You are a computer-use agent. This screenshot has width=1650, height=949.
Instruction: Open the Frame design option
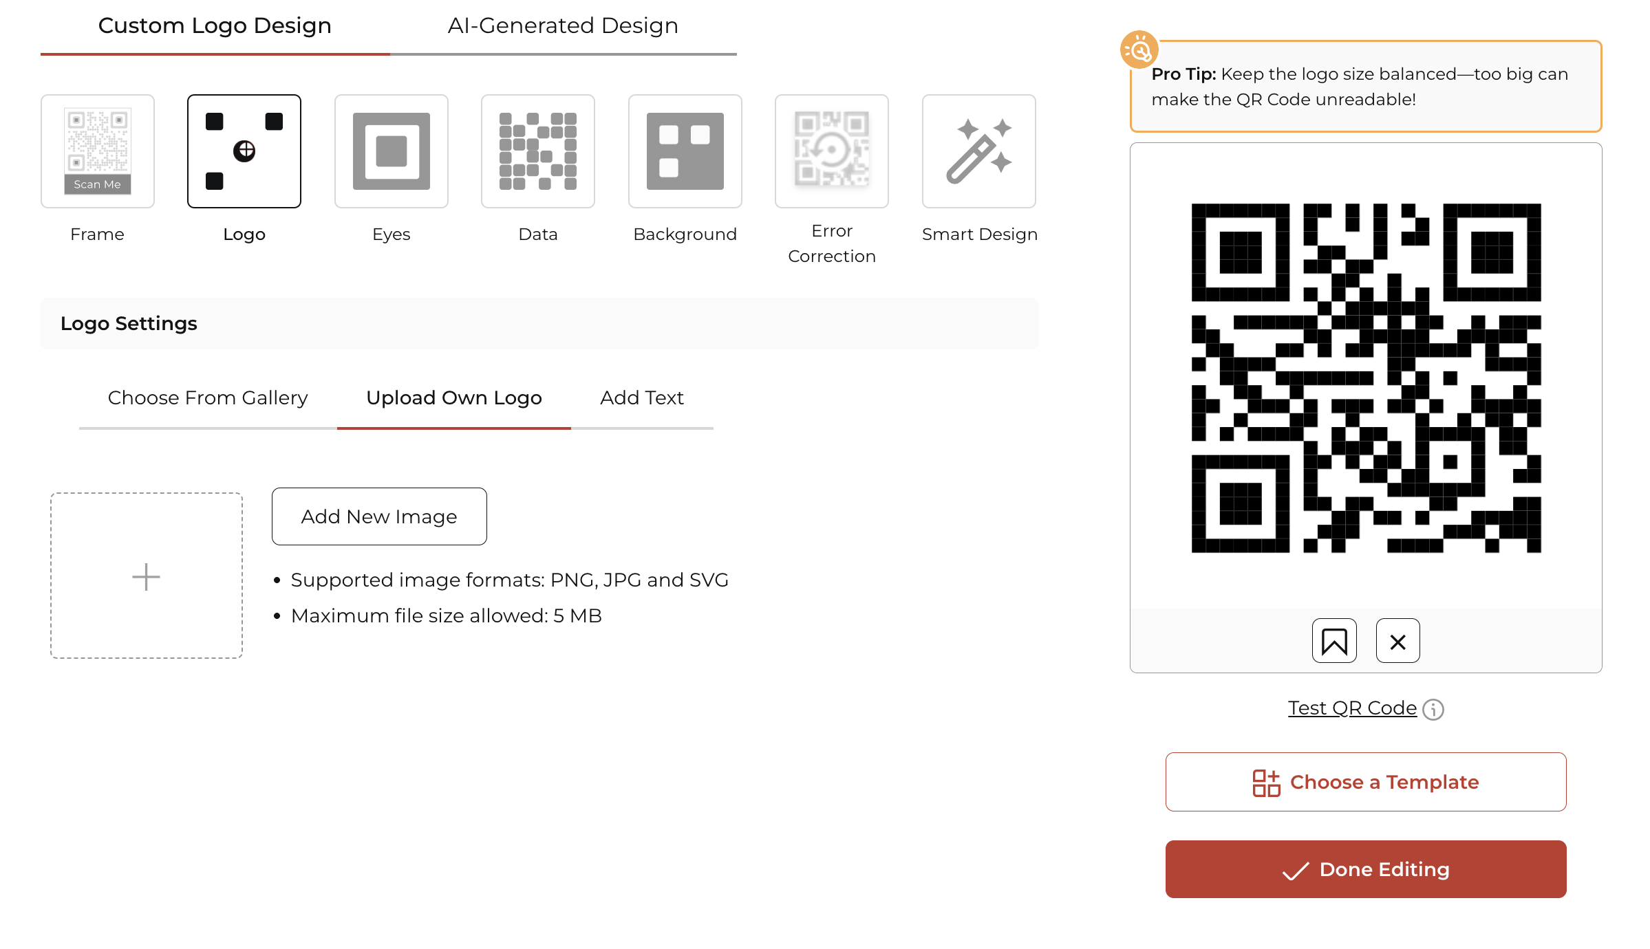click(x=98, y=151)
